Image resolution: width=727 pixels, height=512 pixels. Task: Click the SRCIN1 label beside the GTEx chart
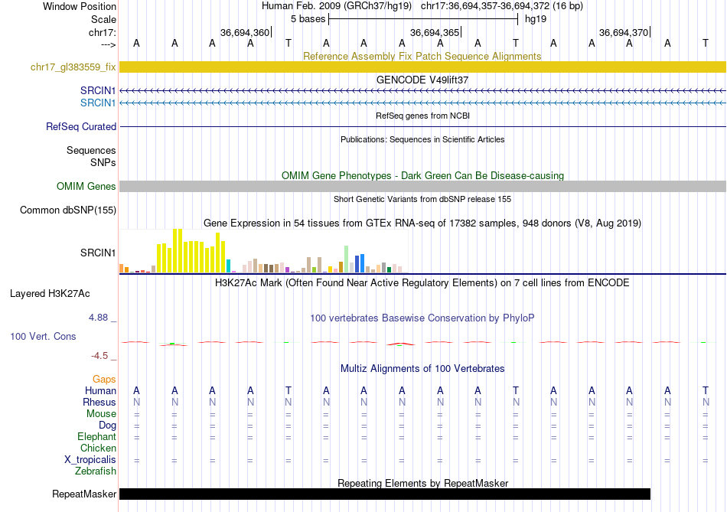pos(98,253)
